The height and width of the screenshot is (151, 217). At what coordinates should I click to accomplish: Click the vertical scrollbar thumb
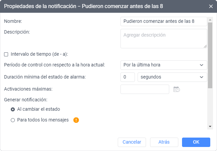coord(210,55)
